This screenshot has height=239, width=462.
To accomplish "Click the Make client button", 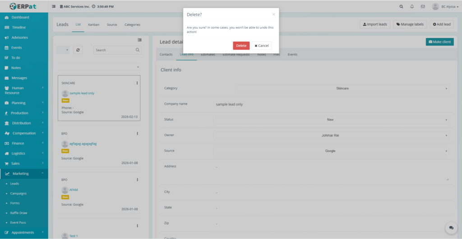I will 439,42.
